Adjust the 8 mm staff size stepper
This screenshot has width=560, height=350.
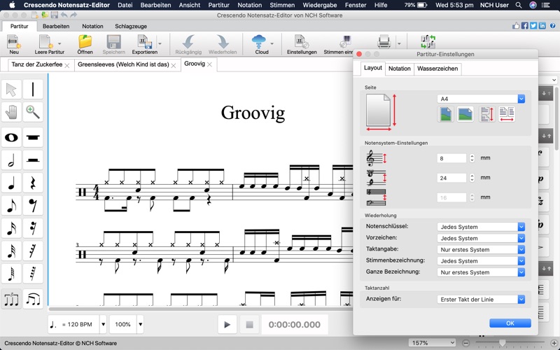click(472, 158)
